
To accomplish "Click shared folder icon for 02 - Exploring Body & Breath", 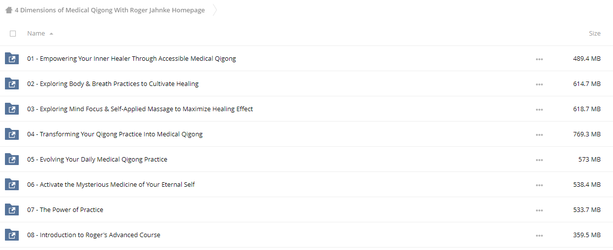I will click(11, 83).
